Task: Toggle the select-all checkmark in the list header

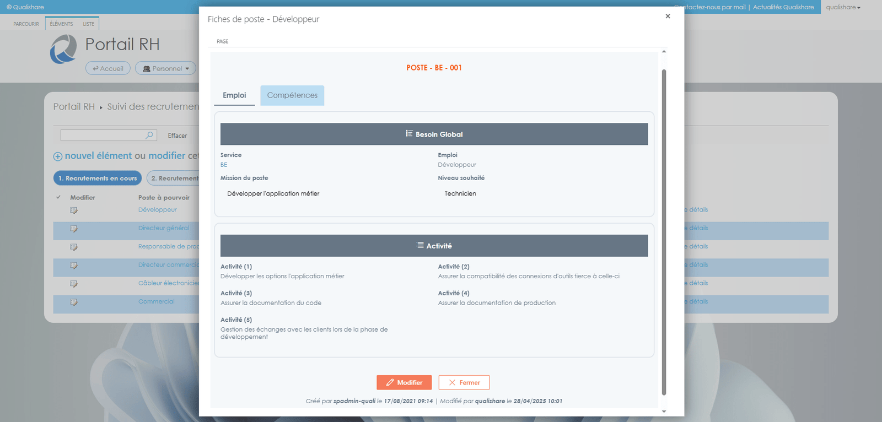Action: click(x=58, y=197)
